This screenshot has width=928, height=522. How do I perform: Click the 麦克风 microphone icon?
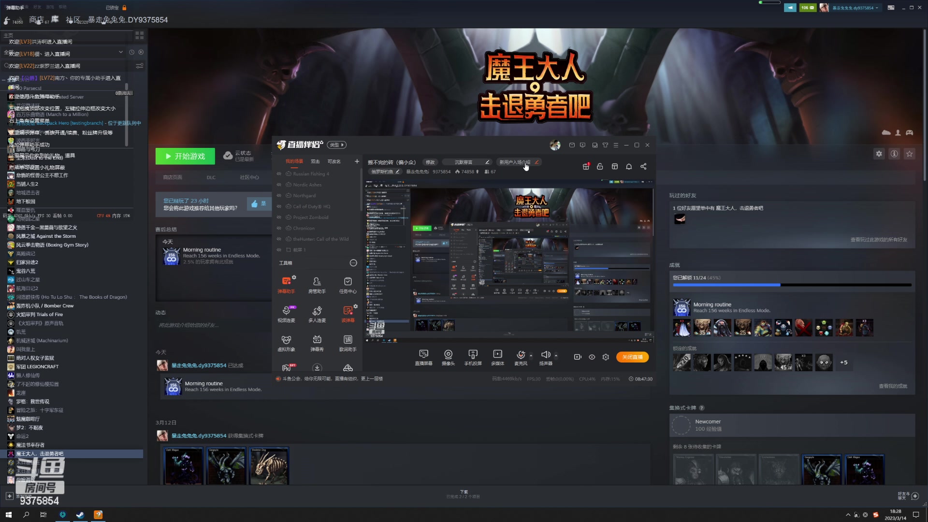pos(521,355)
